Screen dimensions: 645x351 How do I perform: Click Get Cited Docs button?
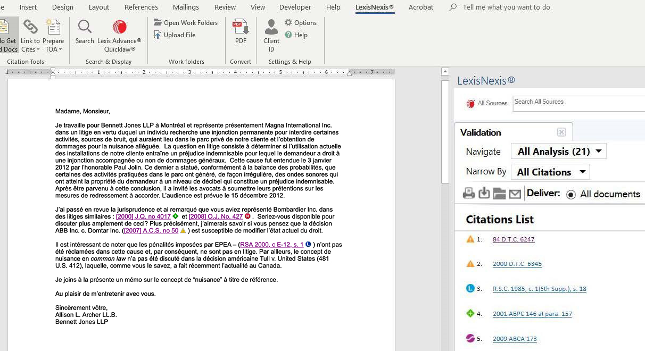9,35
